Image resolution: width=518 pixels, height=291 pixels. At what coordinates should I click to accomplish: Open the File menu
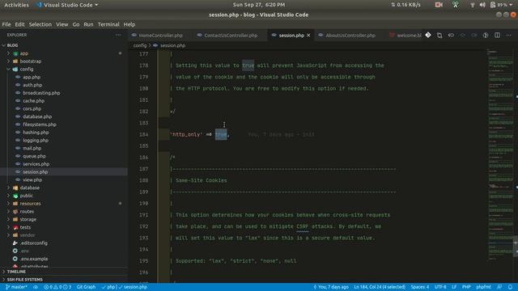pos(6,24)
